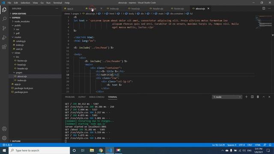The height and width of the screenshot is (154, 274).
Task: Click the errors and warnings status indicator
Action: [7, 145]
